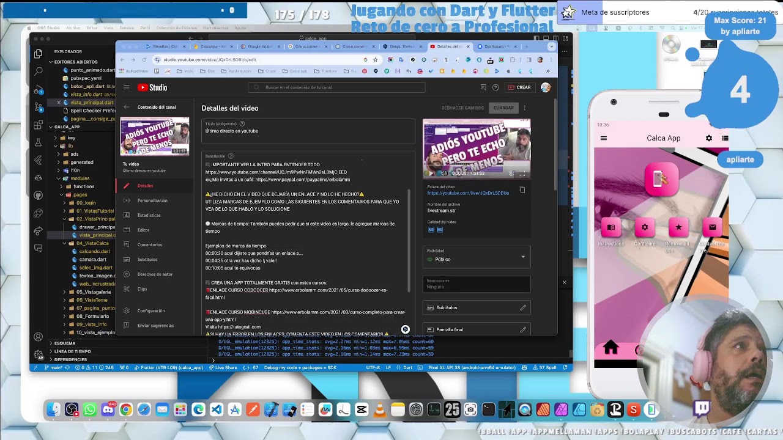Viewport: 783px width, 440px height.
Task: Open the Detalles section in Studio sidebar
Action: coord(154,186)
